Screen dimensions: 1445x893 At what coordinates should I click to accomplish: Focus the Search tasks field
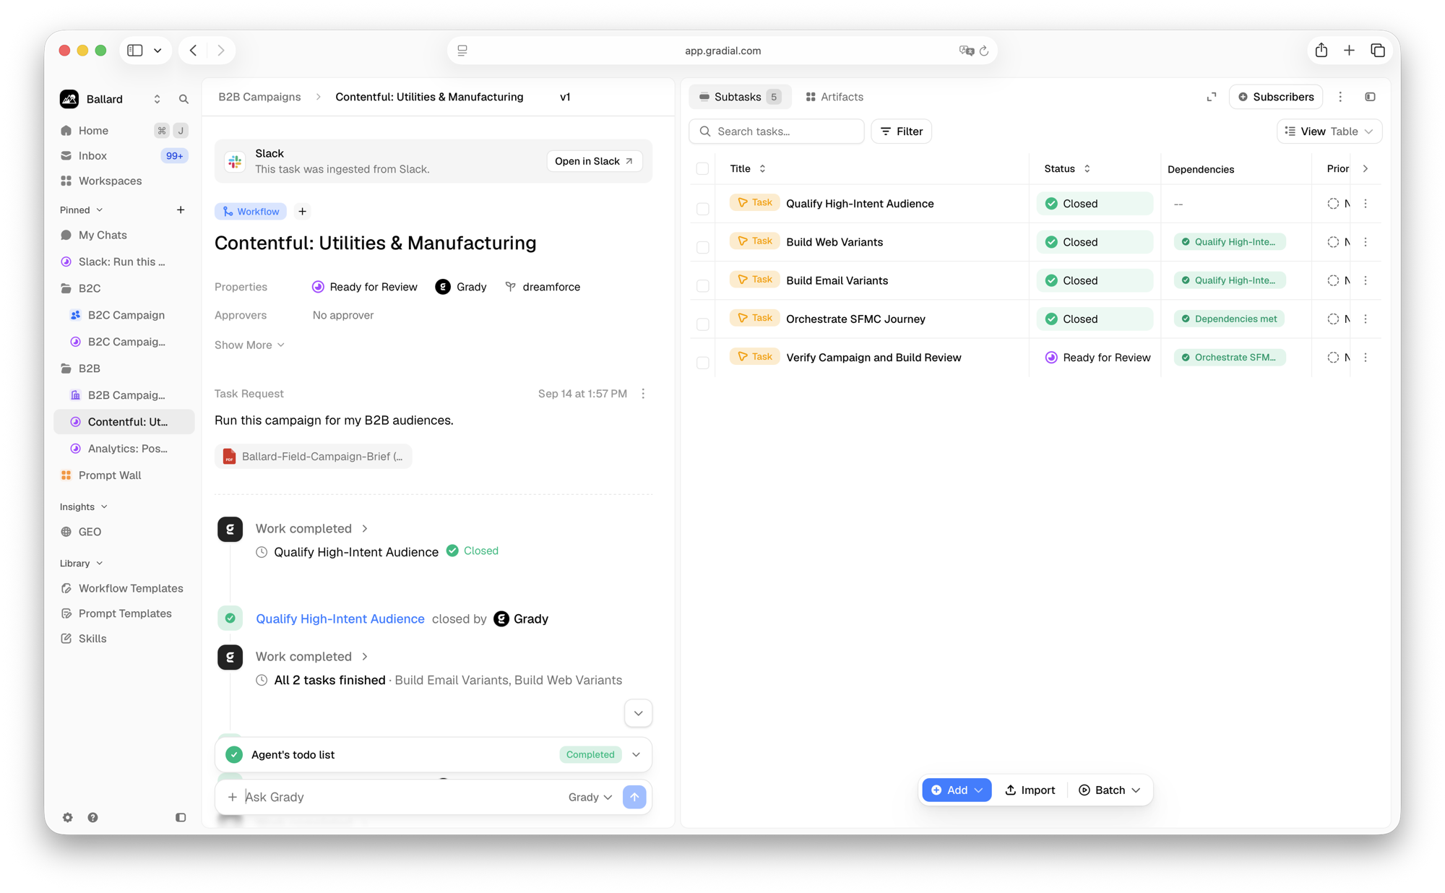[776, 131]
